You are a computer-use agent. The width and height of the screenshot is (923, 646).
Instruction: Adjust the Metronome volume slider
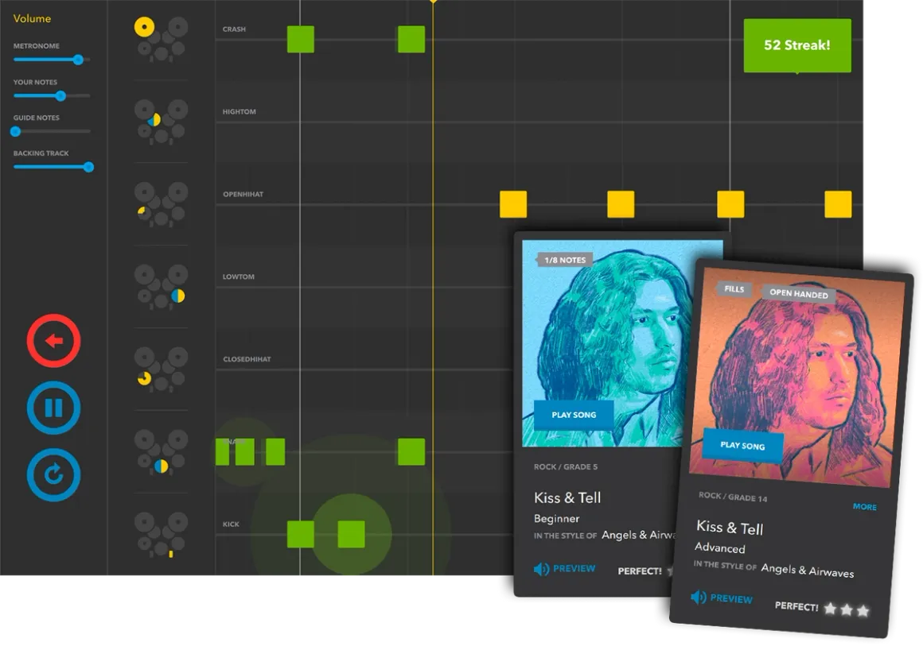coord(52,60)
